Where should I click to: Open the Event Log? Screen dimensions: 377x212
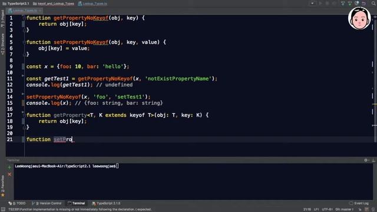tap(359, 203)
